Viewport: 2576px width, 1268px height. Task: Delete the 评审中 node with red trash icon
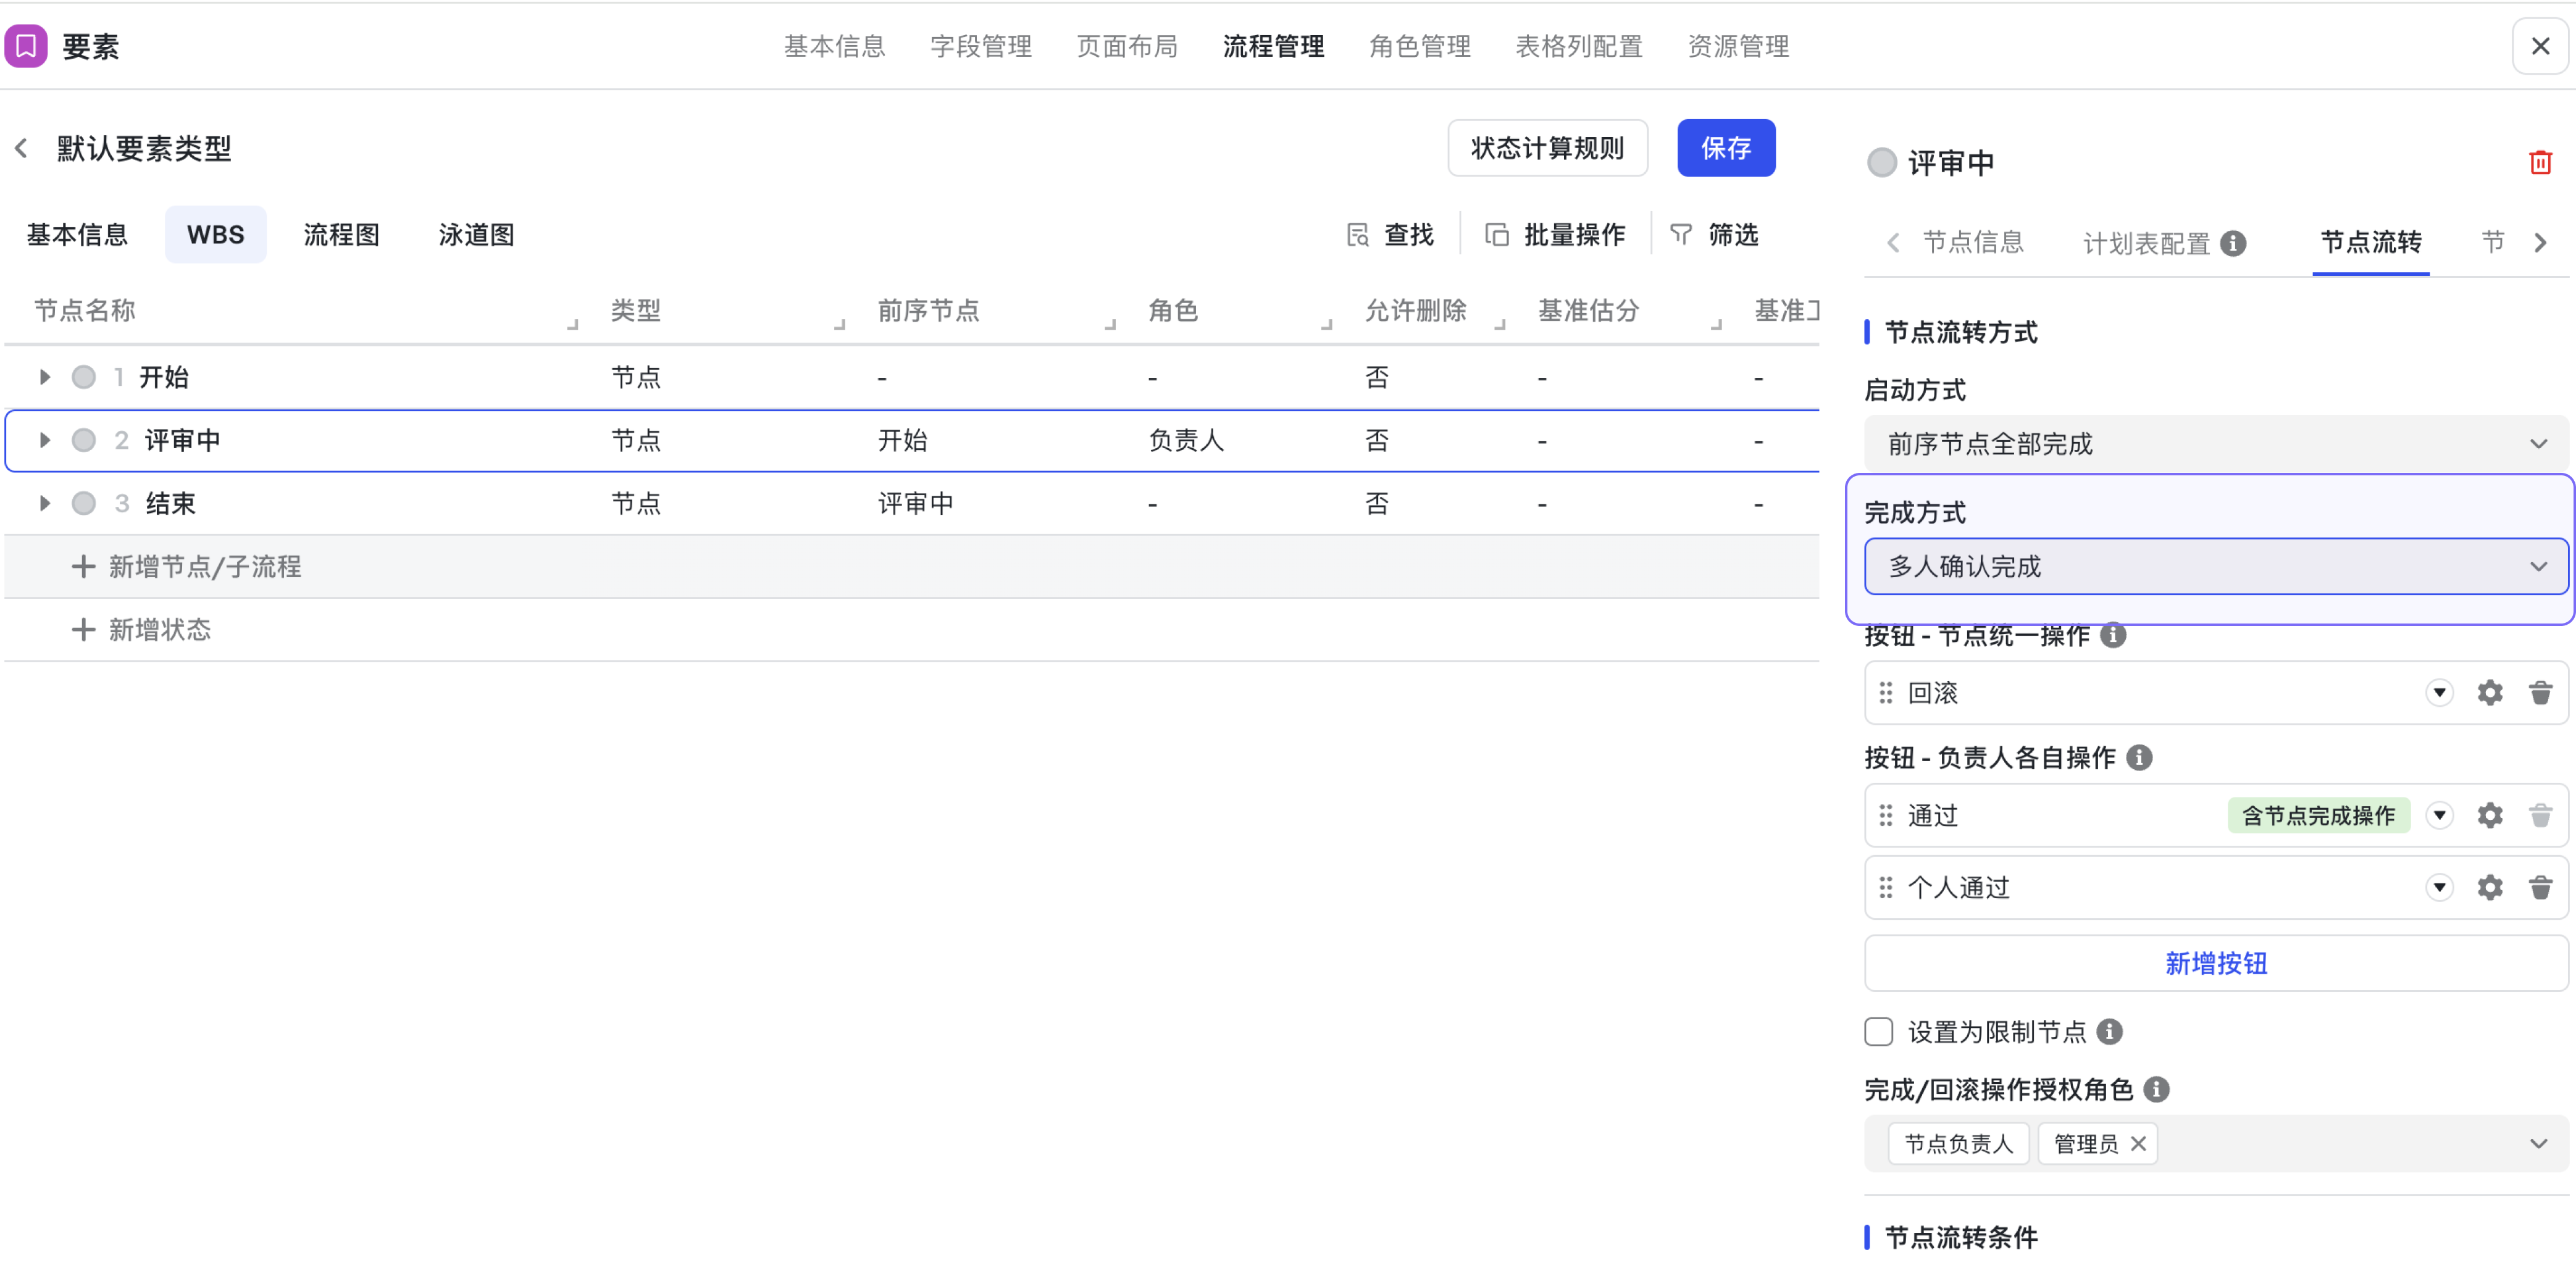point(2540,162)
